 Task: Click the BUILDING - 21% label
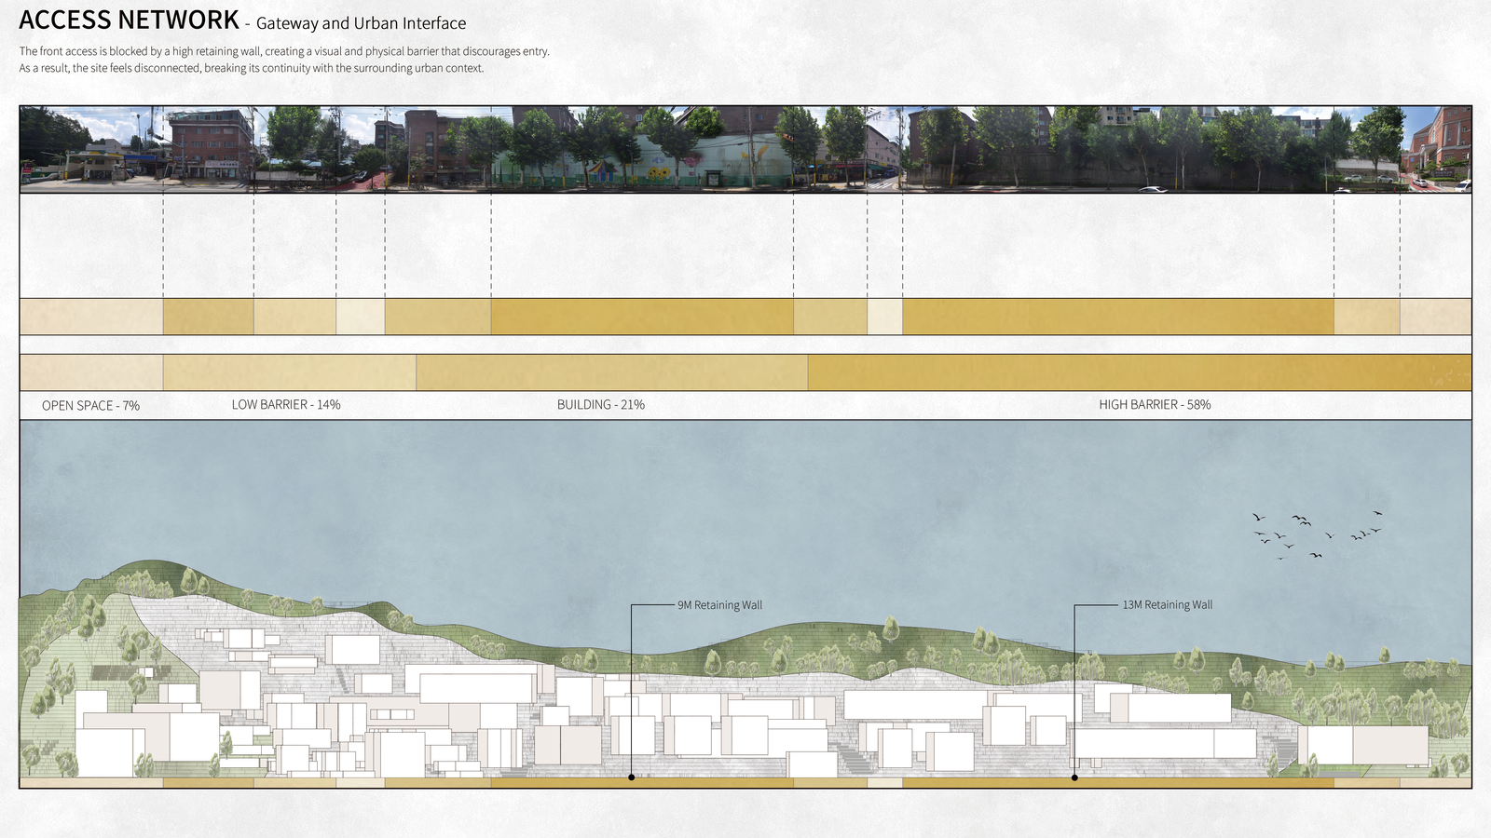(601, 405)
